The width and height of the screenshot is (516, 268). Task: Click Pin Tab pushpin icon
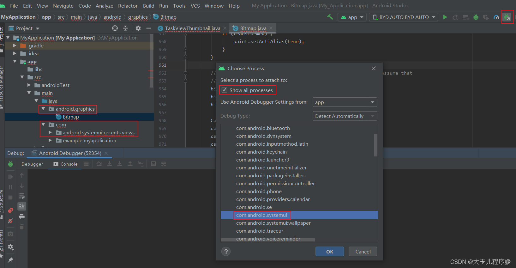10,260
